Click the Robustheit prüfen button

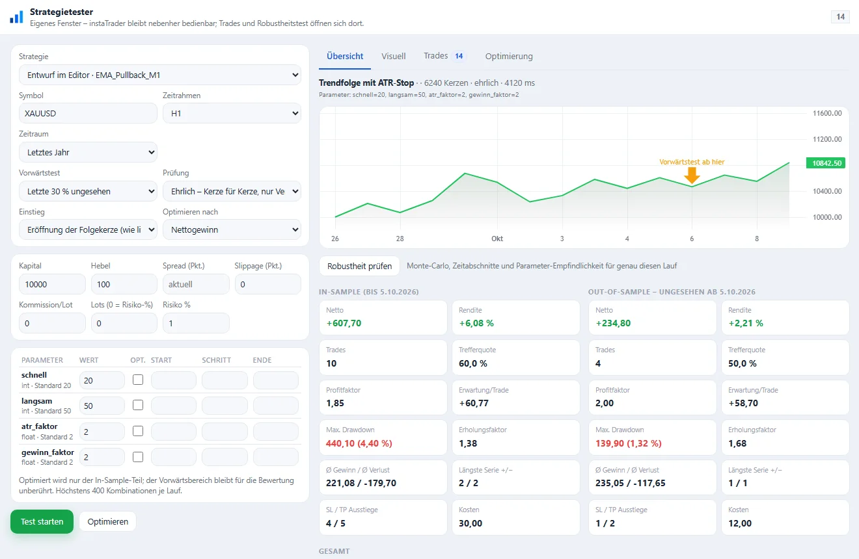click(360, 266)
